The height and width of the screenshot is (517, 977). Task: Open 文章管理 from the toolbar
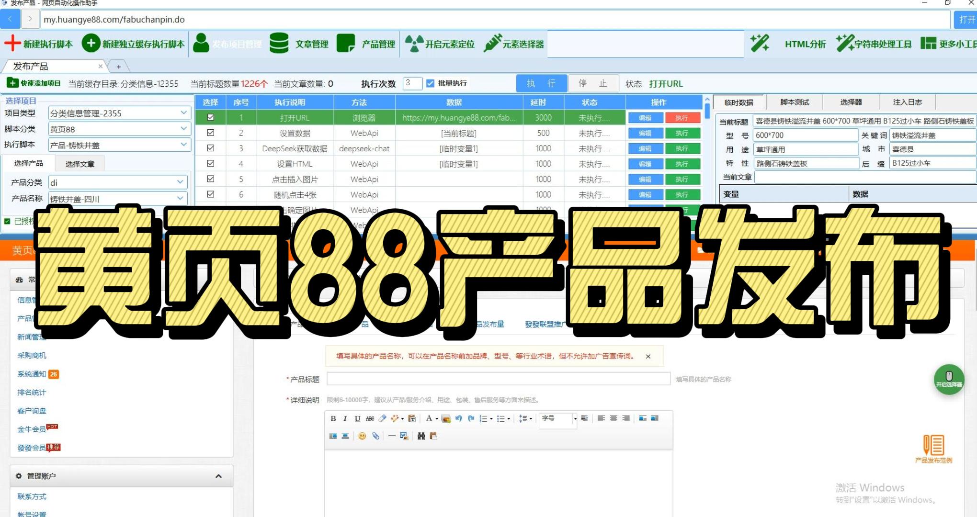(x=299, y=43)
